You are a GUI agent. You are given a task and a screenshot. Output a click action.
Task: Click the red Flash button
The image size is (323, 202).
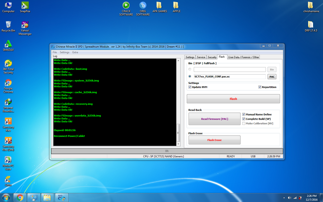pyautogui.click(x=233, y=99)
